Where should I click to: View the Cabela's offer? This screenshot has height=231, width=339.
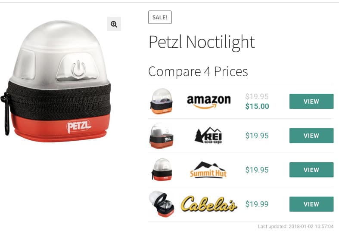click(311, 204)
